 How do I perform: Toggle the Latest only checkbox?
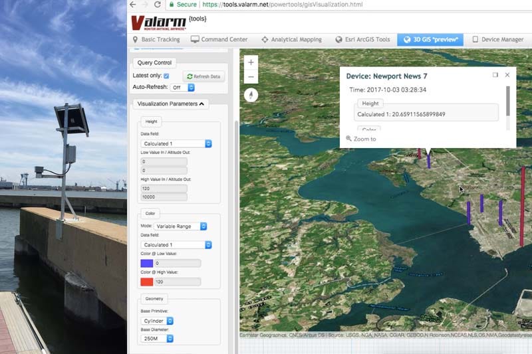tap(166, 76)
